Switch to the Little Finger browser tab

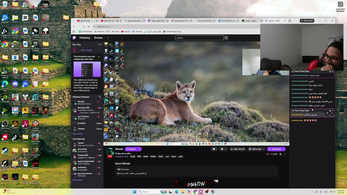coord(158,21)
